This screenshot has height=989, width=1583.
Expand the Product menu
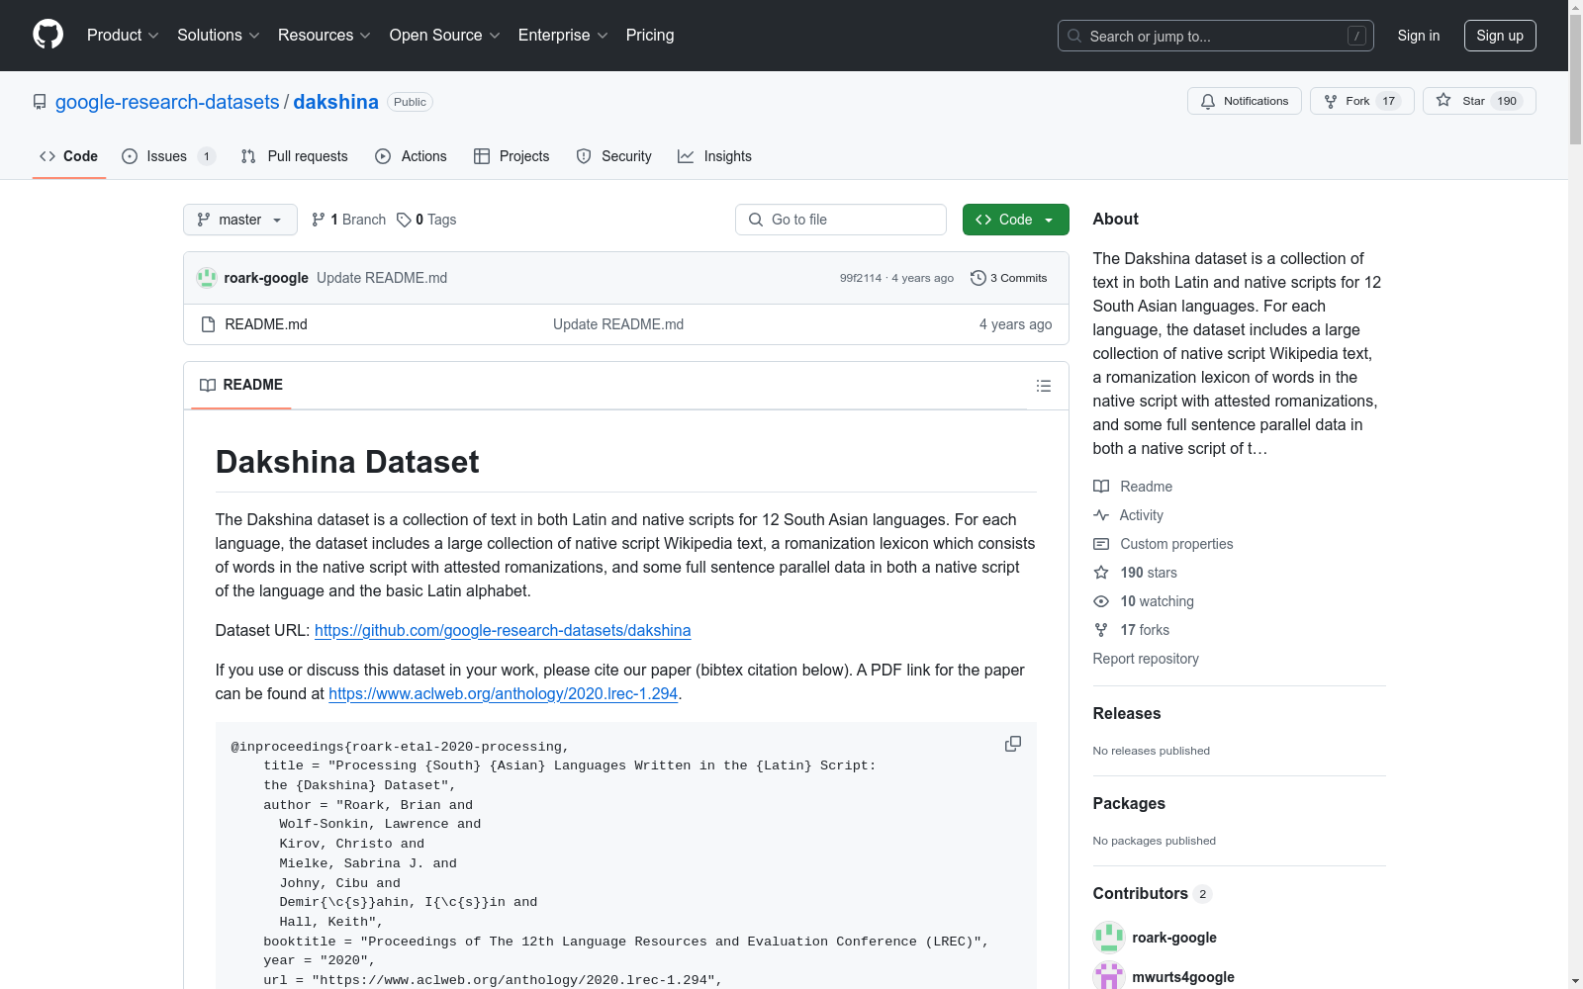(x=123, y=36)
